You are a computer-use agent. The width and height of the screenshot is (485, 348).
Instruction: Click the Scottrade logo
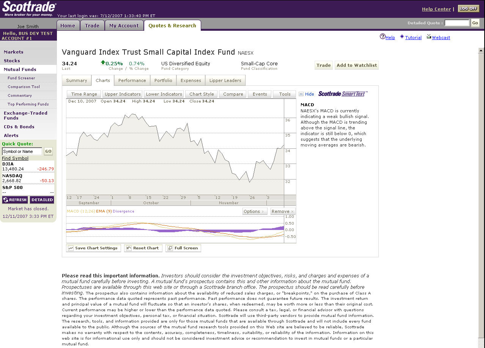click(x=29, y=8)
